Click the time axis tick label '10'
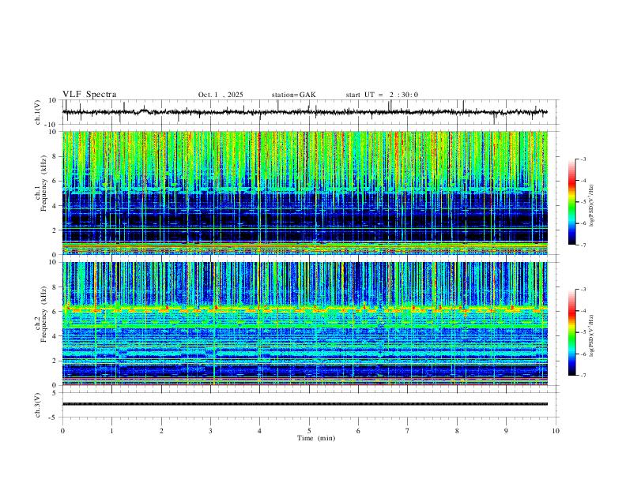 (556, 431)
